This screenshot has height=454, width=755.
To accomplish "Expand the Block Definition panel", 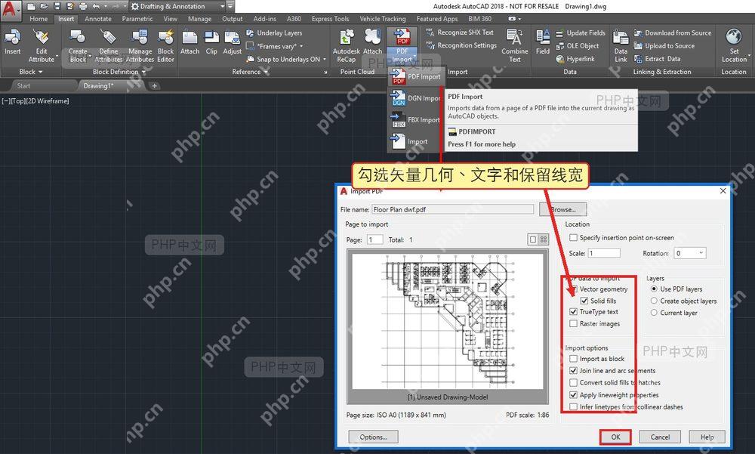I will click(x=119, y=72).
